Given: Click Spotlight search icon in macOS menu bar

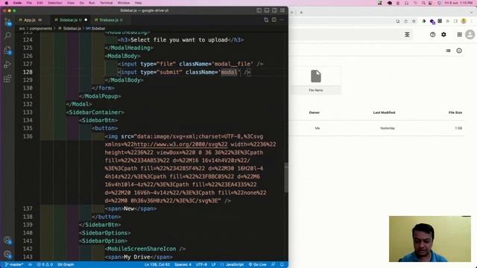Looking at the screenshot, I should point(423,3).
